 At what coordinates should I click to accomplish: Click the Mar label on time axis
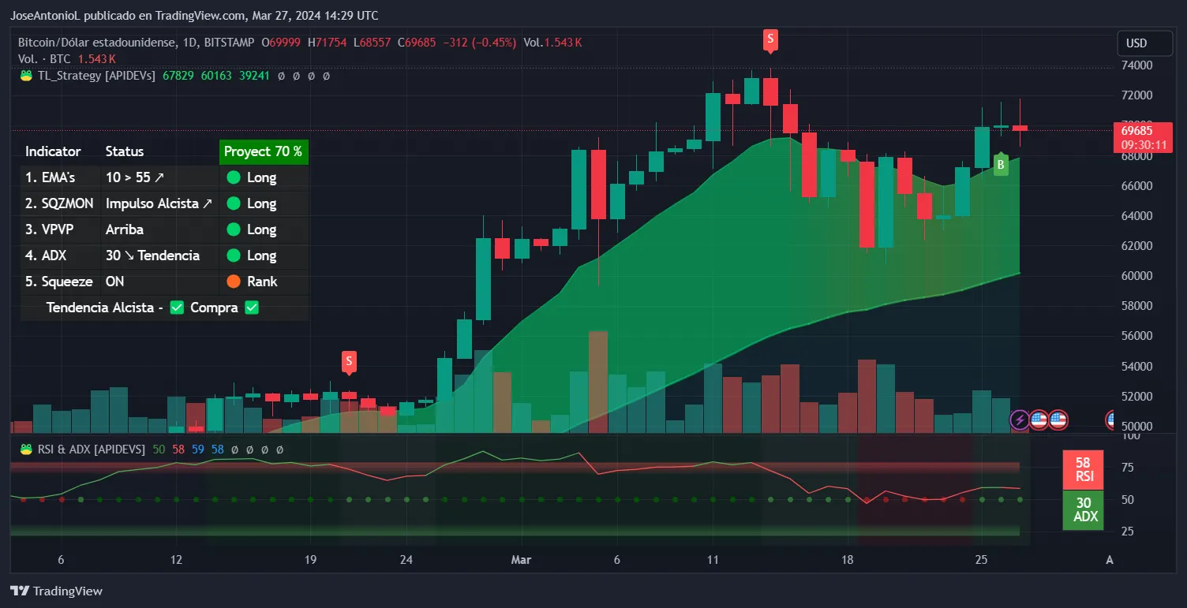click(x=520, y=560)
